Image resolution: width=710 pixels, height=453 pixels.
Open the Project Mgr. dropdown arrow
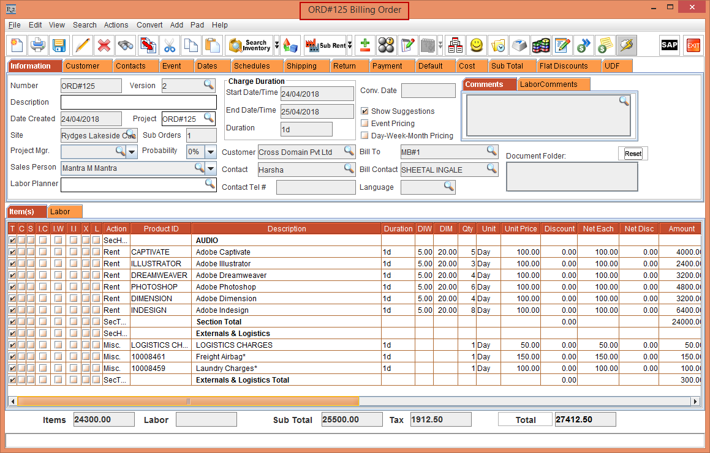[132, 152]
